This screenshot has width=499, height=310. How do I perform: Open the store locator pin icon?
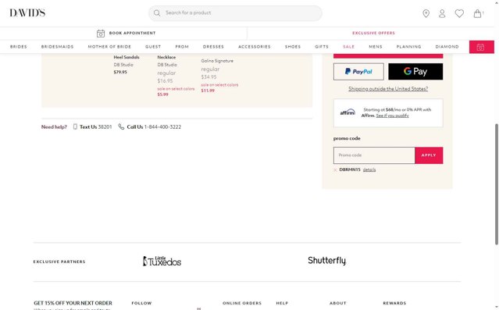[x=426, y=13]
